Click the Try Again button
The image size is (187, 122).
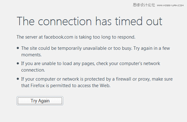tap(40, 101)
